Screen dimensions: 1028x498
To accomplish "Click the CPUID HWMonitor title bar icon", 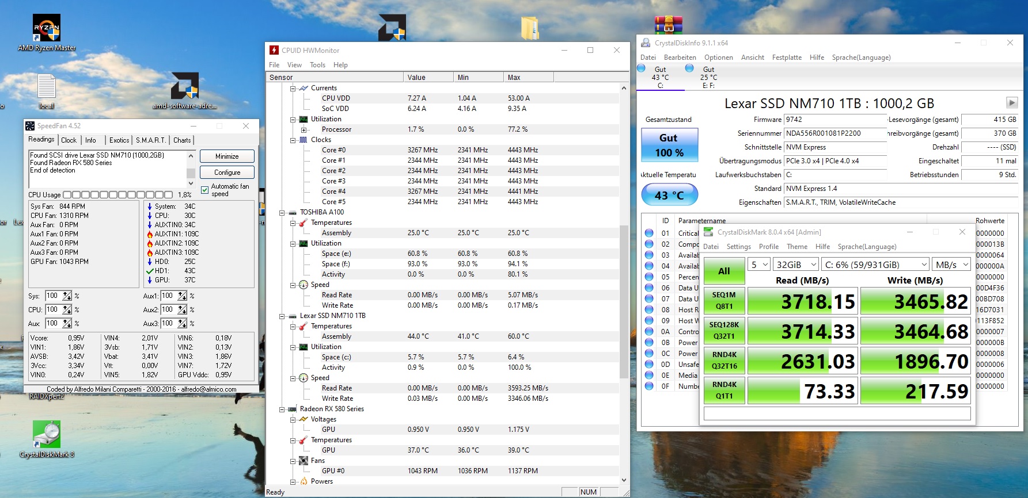I will click(x=274, y=50).
